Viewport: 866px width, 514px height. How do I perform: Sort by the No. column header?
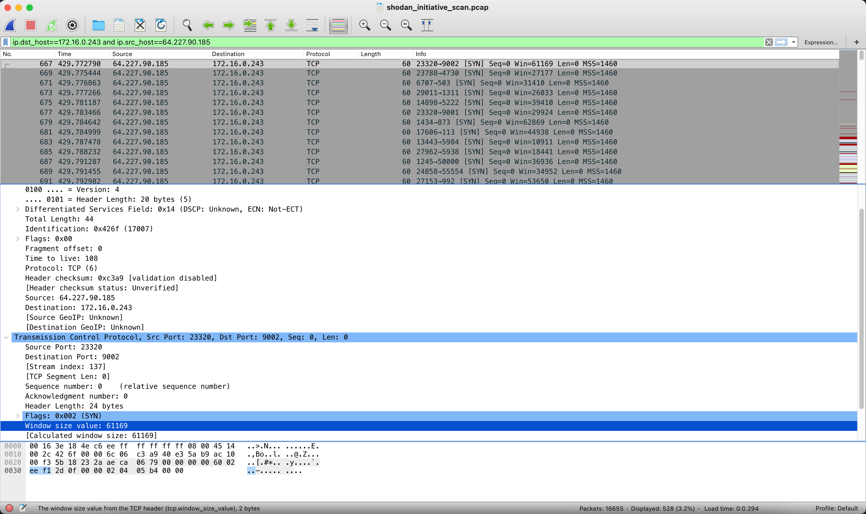pos(28,54)
